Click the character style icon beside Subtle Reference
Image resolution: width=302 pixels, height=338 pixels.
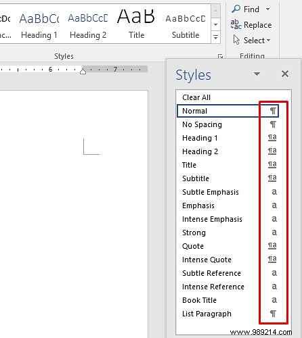pyautogui.click(x=274, y=273)
